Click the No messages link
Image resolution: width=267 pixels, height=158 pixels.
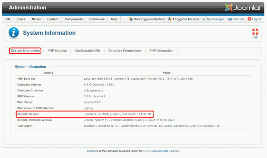click(216, 19)
